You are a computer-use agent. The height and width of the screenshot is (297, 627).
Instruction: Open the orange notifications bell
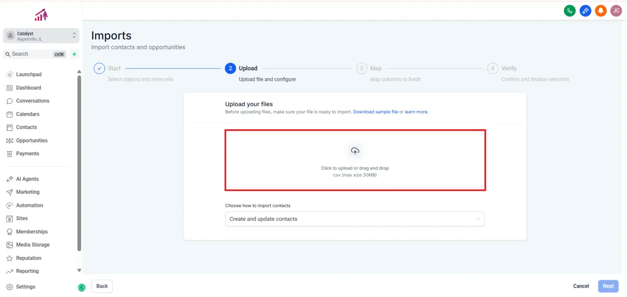pos(601,10)
